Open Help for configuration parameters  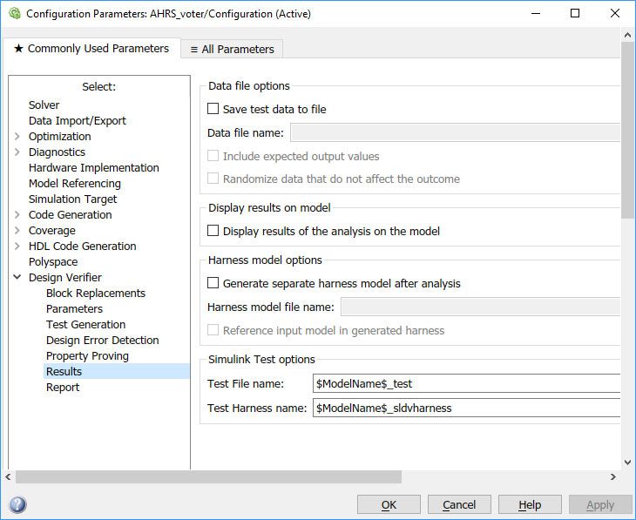click(529, 505)
